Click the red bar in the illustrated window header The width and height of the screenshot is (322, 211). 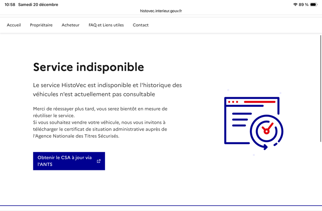[x=259, y=102]
